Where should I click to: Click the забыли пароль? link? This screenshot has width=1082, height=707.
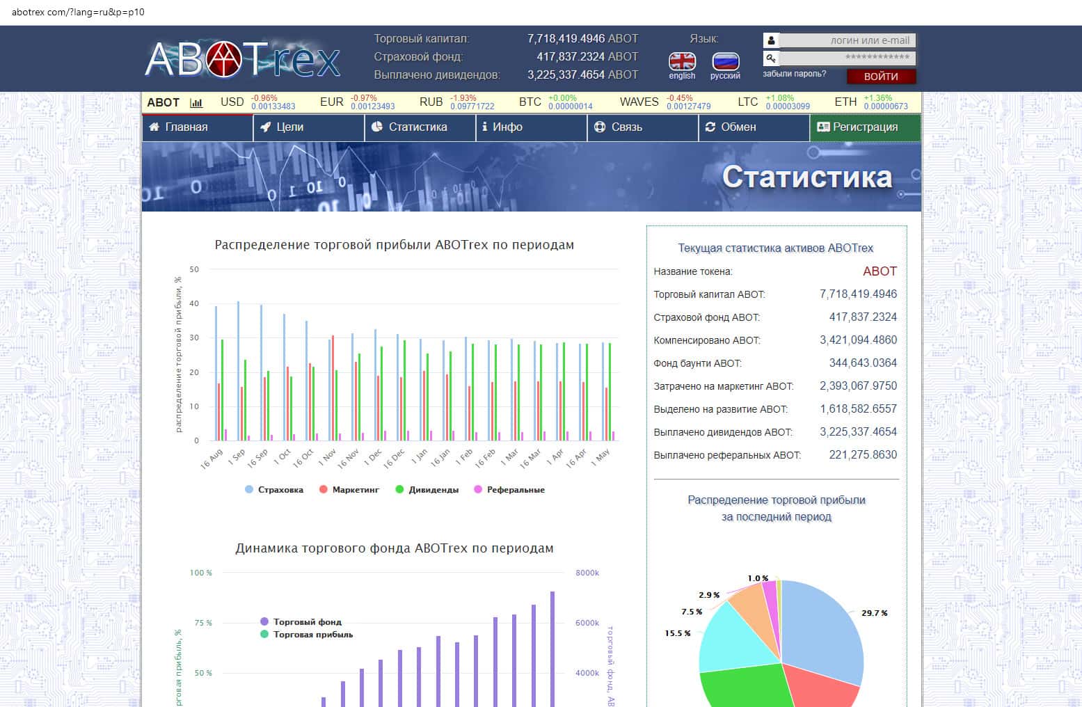click(794, 74)
